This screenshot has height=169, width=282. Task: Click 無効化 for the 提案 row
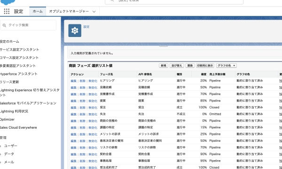(x=93, y=101)
